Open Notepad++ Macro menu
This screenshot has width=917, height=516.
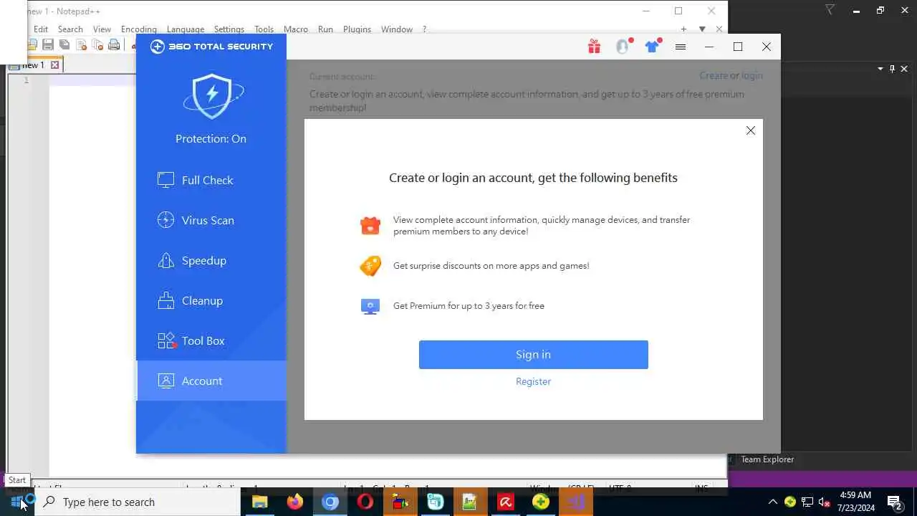point(296,29)
